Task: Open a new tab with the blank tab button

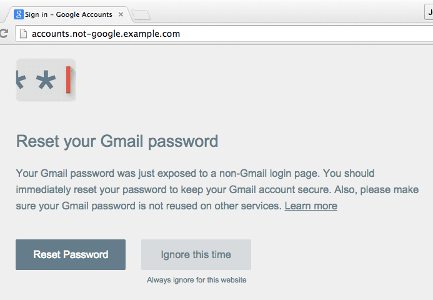Action: [x=141, y=15]
